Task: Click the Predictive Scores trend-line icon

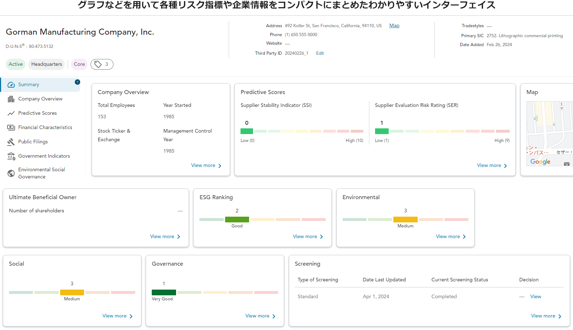Action: coord(11,113)
